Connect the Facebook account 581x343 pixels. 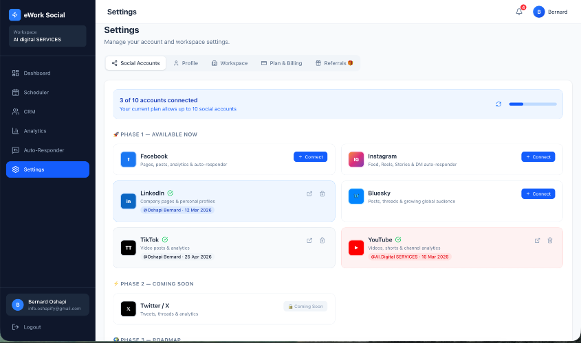tap(311, 156)
